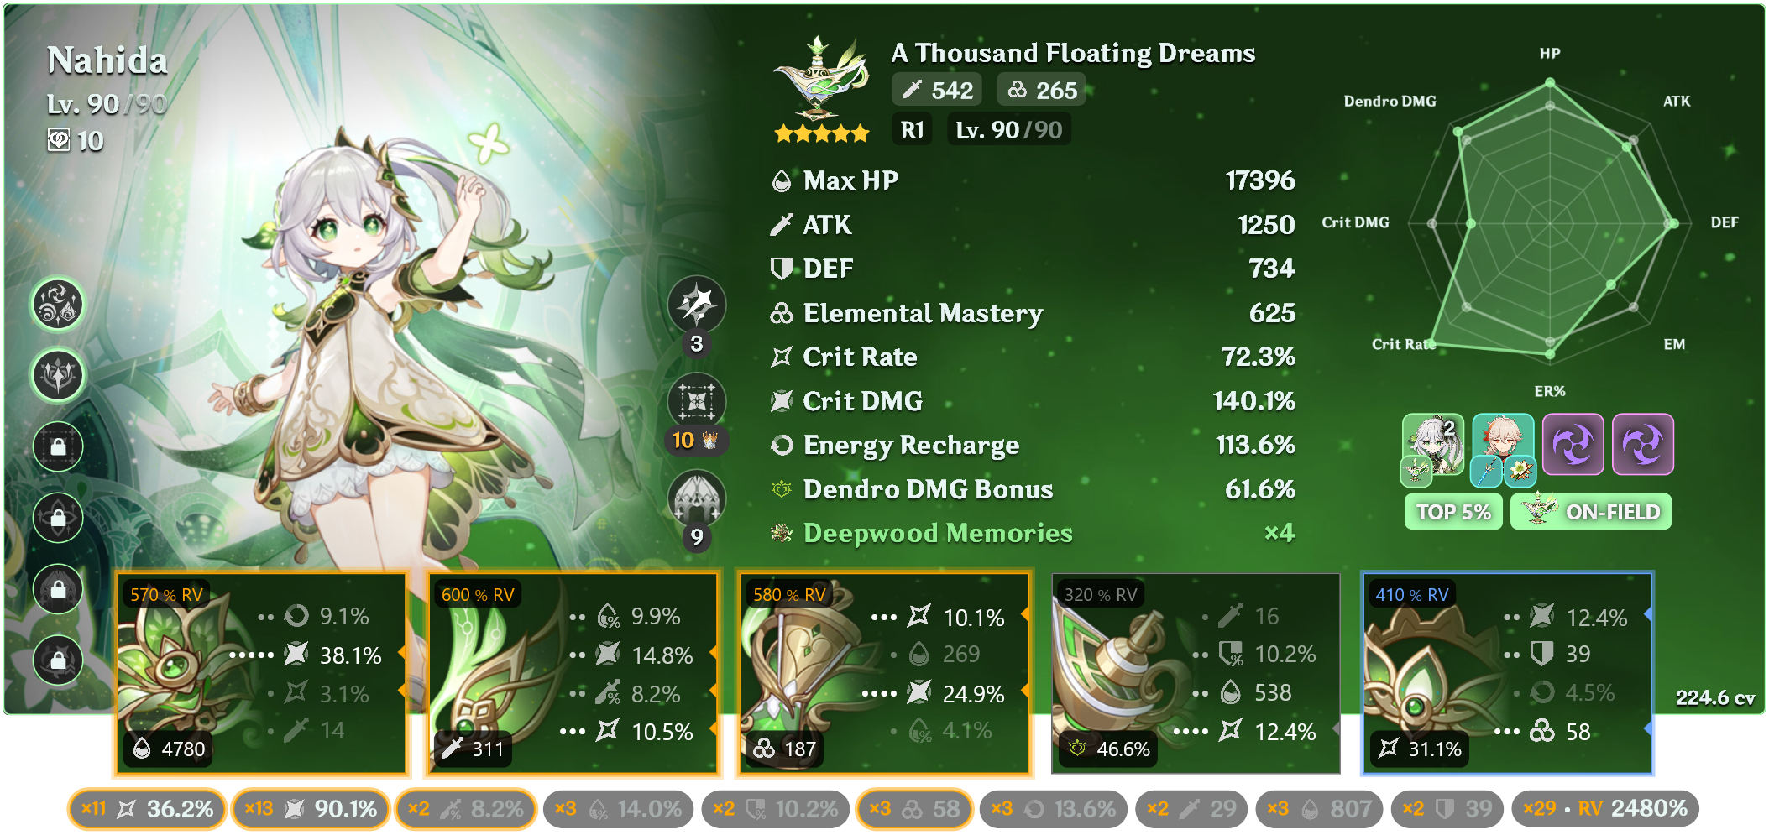
Task: Toggle the Elemental Mastery 58 substat filter
Action: pyautogui.click(x=914, y=809)
